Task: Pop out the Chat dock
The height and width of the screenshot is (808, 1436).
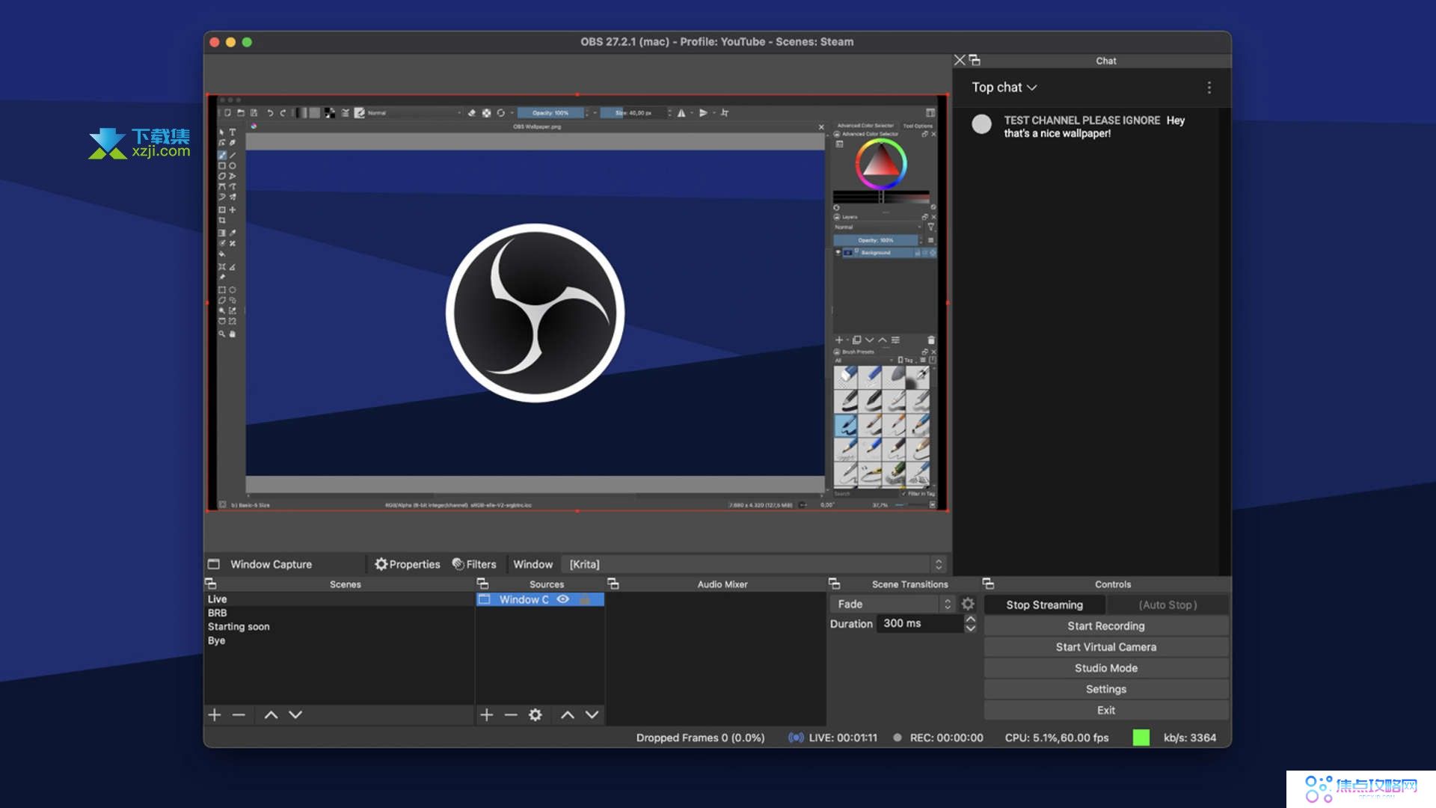Action: point(975,60)
